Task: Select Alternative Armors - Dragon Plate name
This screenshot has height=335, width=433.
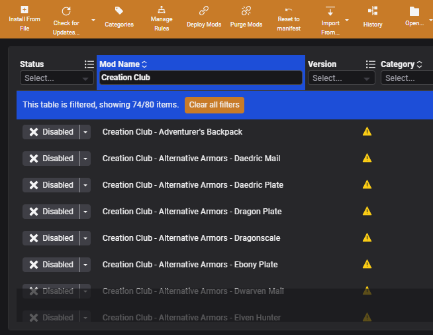Action: 192,212
